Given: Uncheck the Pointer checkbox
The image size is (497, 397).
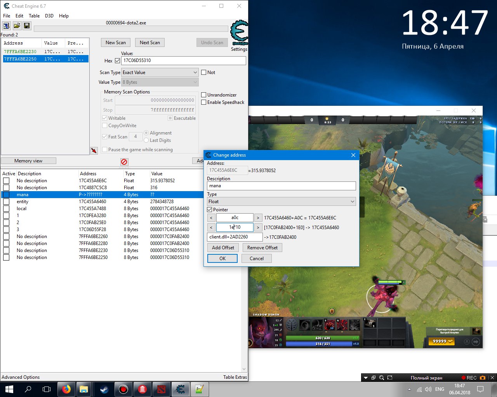Looking at the screenshot, I should coord(210,210).
